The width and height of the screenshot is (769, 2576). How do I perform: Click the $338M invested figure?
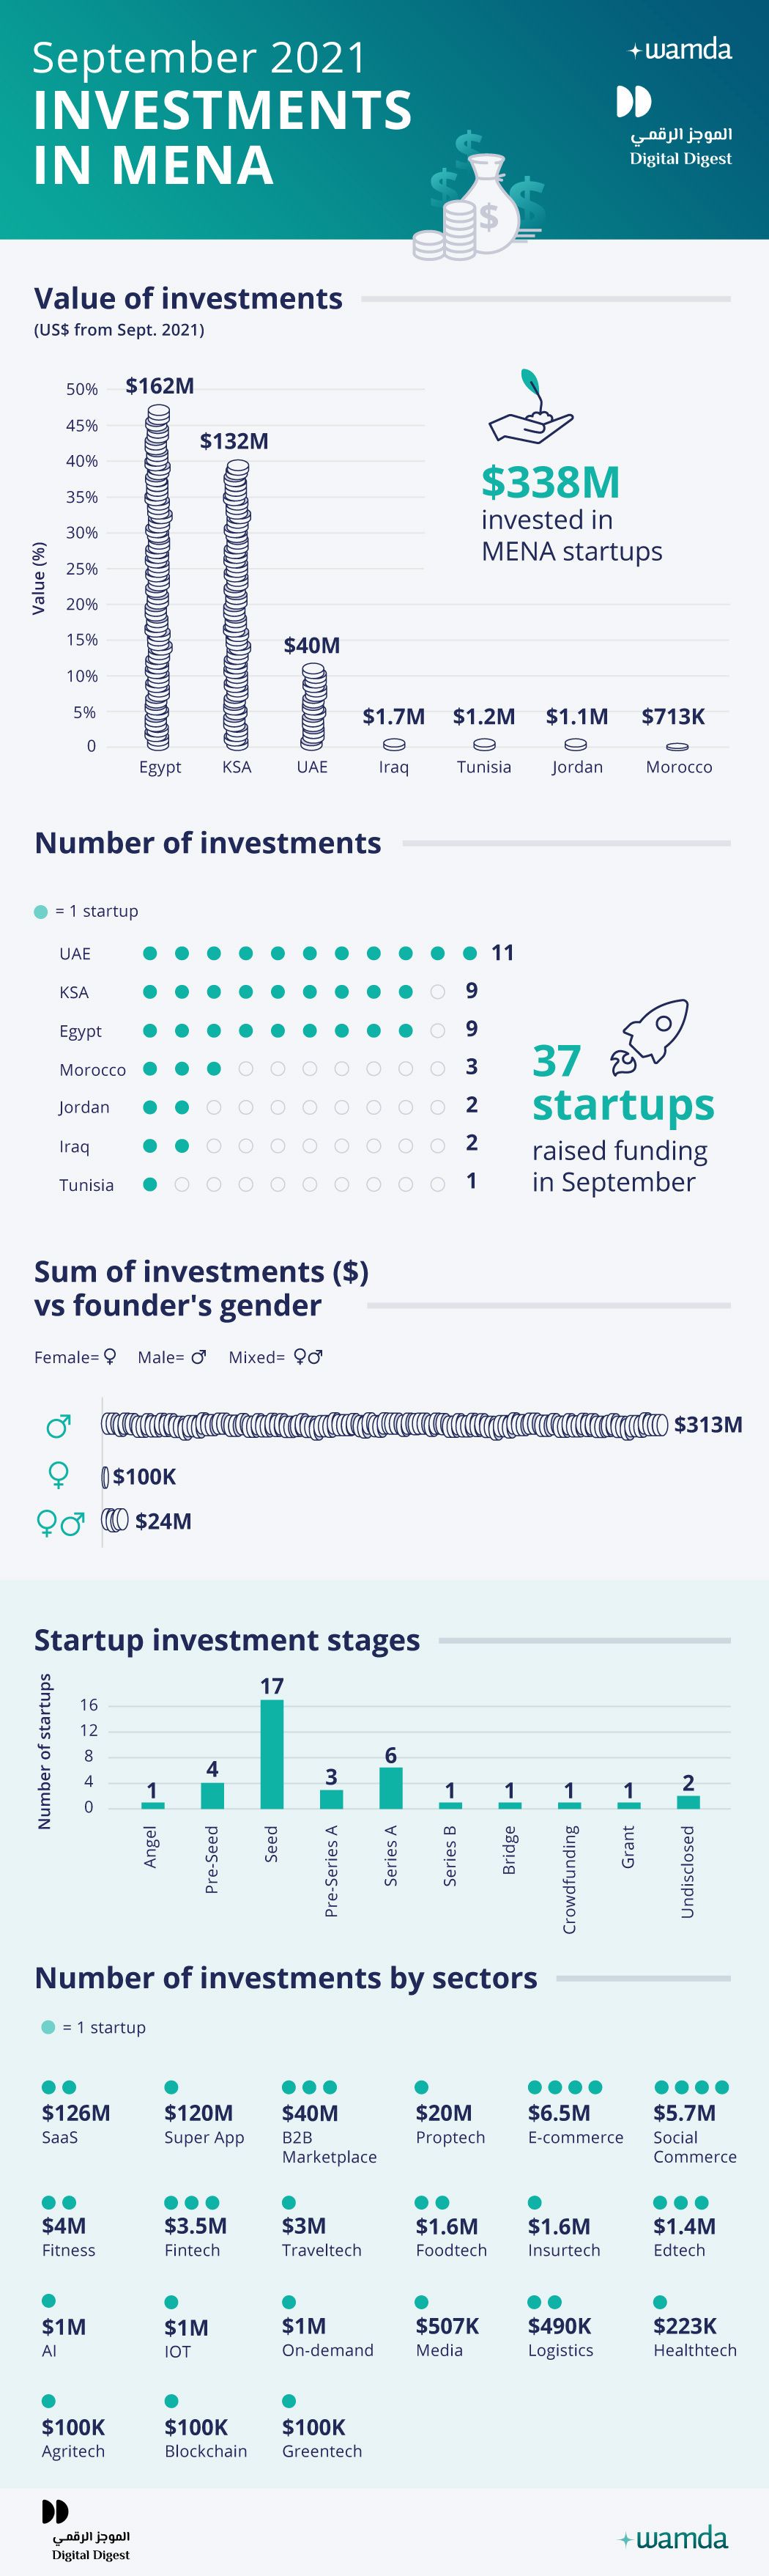click(550, 482)
